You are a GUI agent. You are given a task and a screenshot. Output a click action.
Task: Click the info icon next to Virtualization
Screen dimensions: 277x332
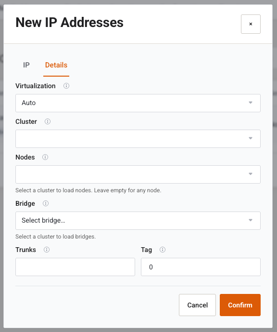click(x=66, y=86)
